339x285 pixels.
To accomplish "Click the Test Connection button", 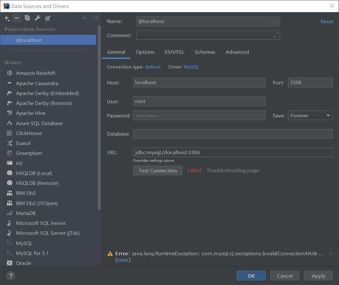I will tap(157, 170).
